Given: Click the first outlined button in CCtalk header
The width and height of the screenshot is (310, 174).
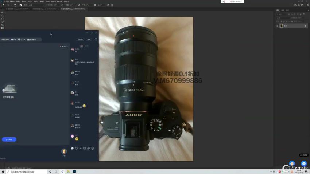Looking at the screenshot, I should [x=81, y=39].
